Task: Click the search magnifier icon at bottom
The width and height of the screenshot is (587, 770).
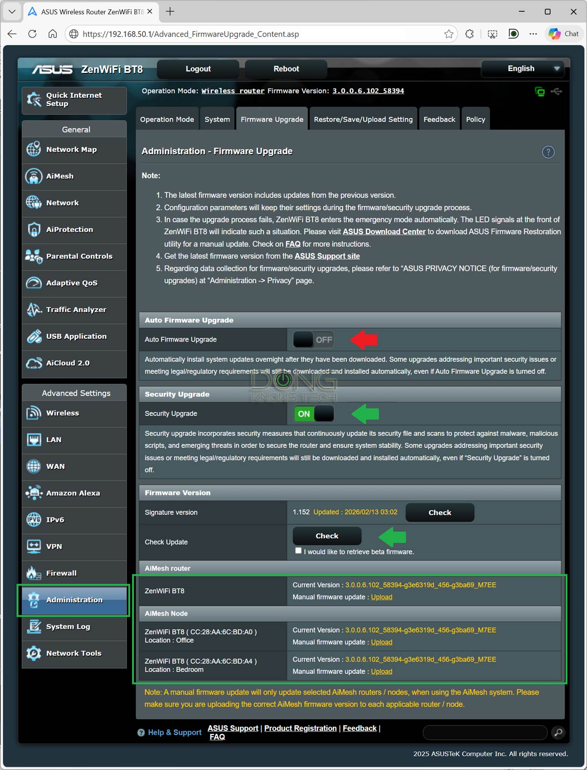Action: click(x=558, y=732)
